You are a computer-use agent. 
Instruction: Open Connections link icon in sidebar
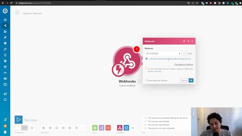coord(5,37)
